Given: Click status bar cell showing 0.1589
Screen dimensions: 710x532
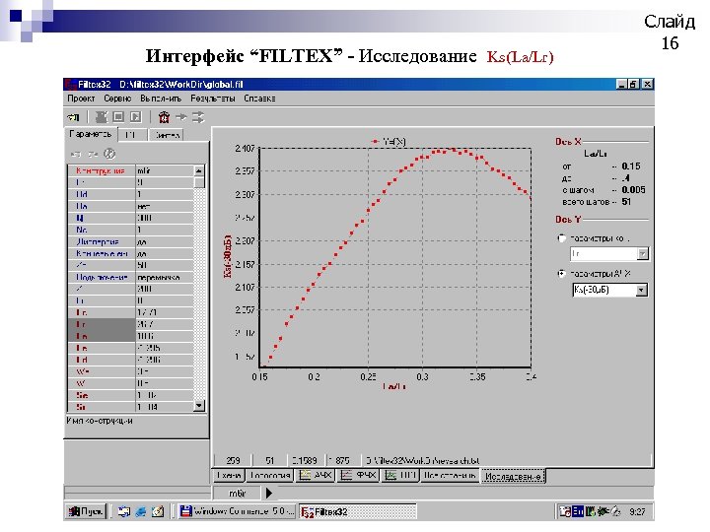Looking at the screenshot, I should (x=305, y=460).
